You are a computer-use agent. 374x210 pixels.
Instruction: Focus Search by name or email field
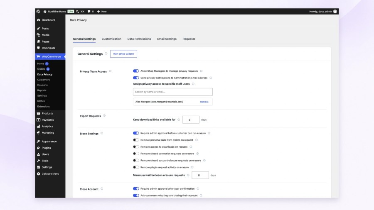[x=173, y=92]
